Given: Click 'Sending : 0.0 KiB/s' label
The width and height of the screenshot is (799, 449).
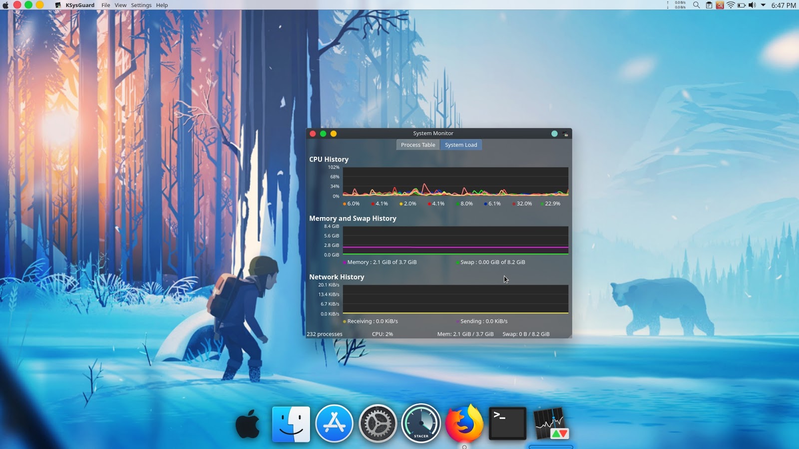Looking at the screenshot, I should coord(484,321).
